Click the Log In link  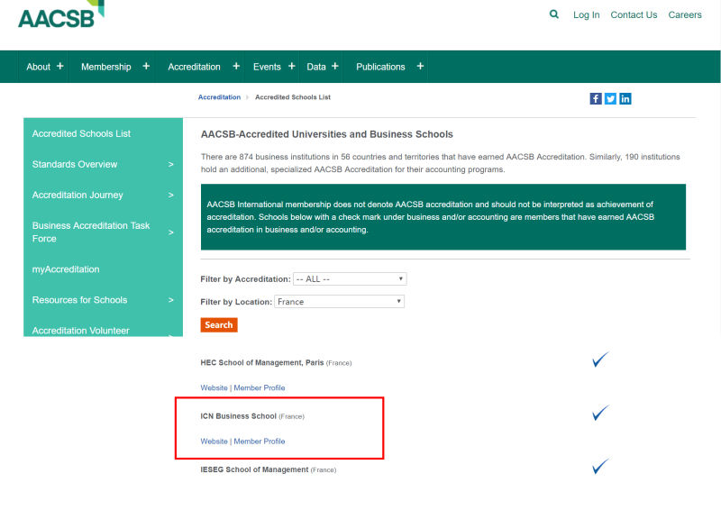(x=587, y=14)
